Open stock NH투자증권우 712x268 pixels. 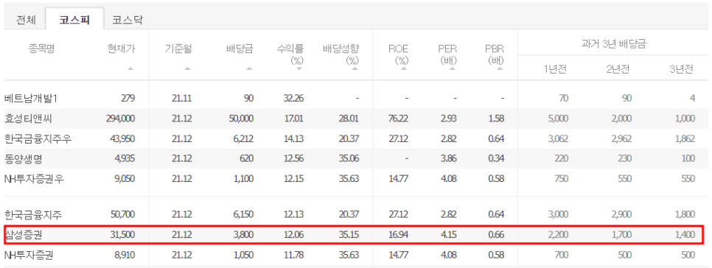click(x=35, y=179)
